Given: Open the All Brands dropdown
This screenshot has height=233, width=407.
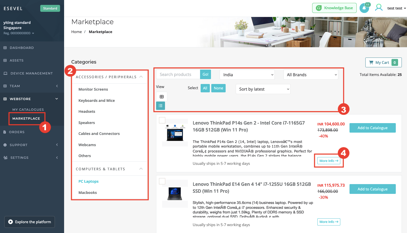Looking at the screenshot, I should click(x=311, y=75).
